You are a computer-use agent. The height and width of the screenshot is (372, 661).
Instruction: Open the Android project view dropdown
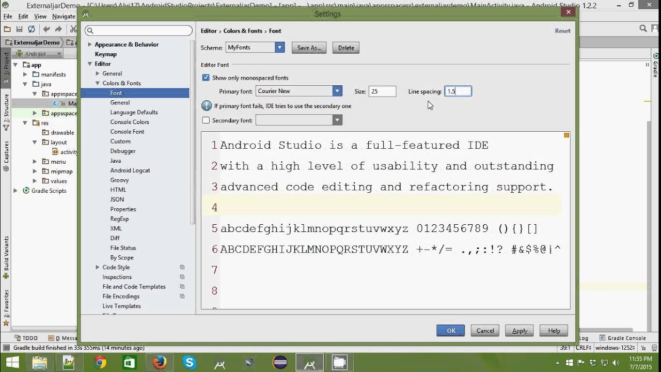pos(39,54)
